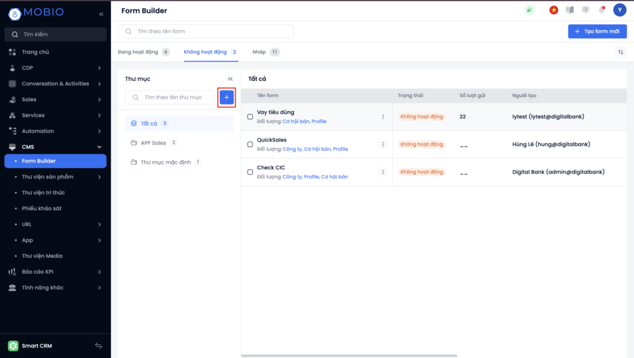Select the QuickSales form checkbox
634x358 pixels.
tap(250, 144)
